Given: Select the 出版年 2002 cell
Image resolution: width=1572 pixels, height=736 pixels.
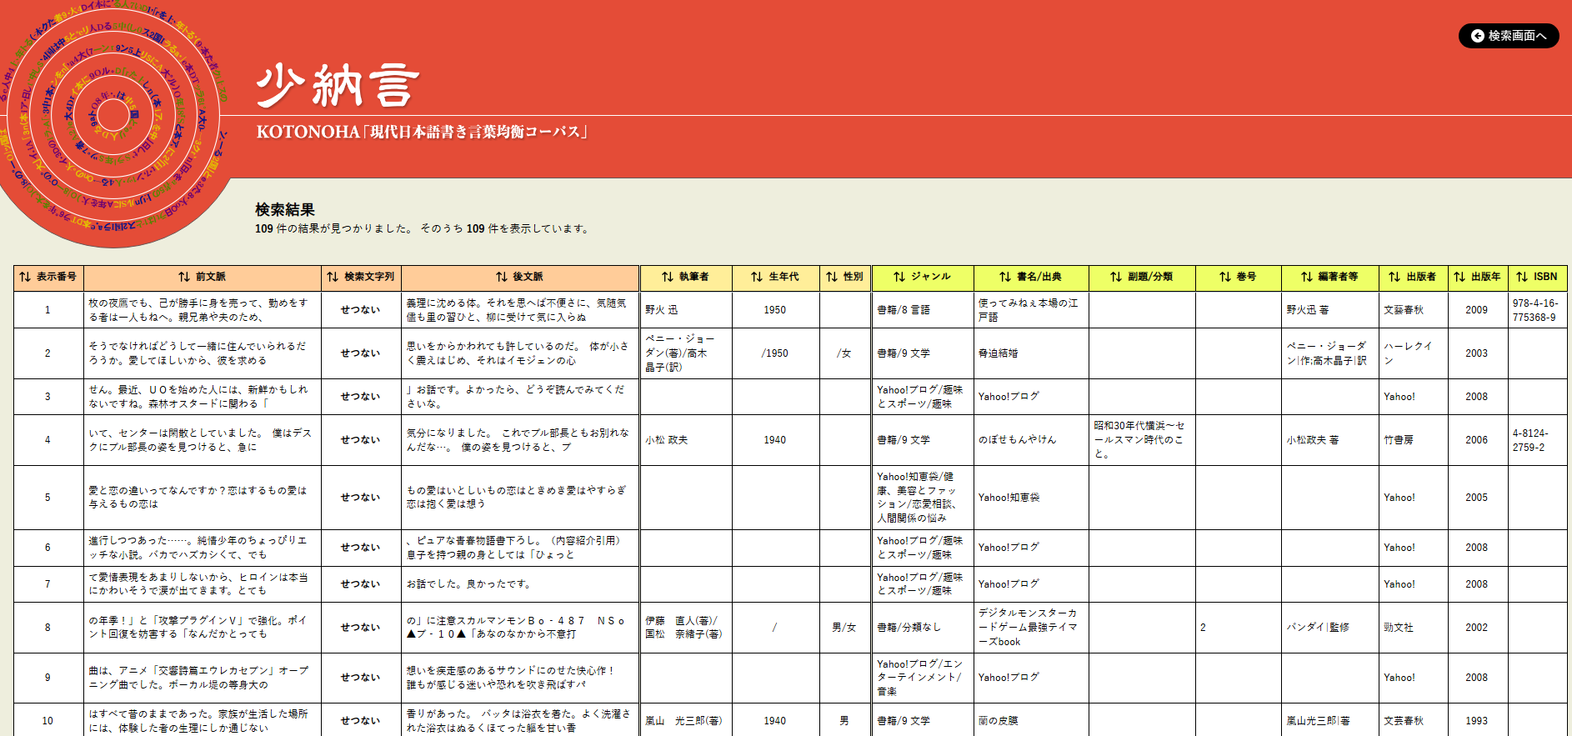Looking at the screenshot, I should click(1477, 628).
